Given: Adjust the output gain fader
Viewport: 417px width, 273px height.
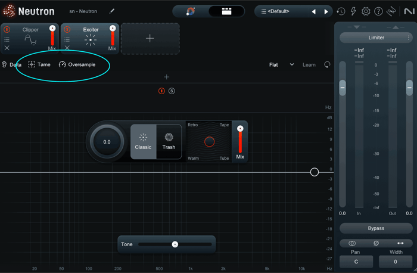Looking at the screenshot, I should click(x=409, y=88).
